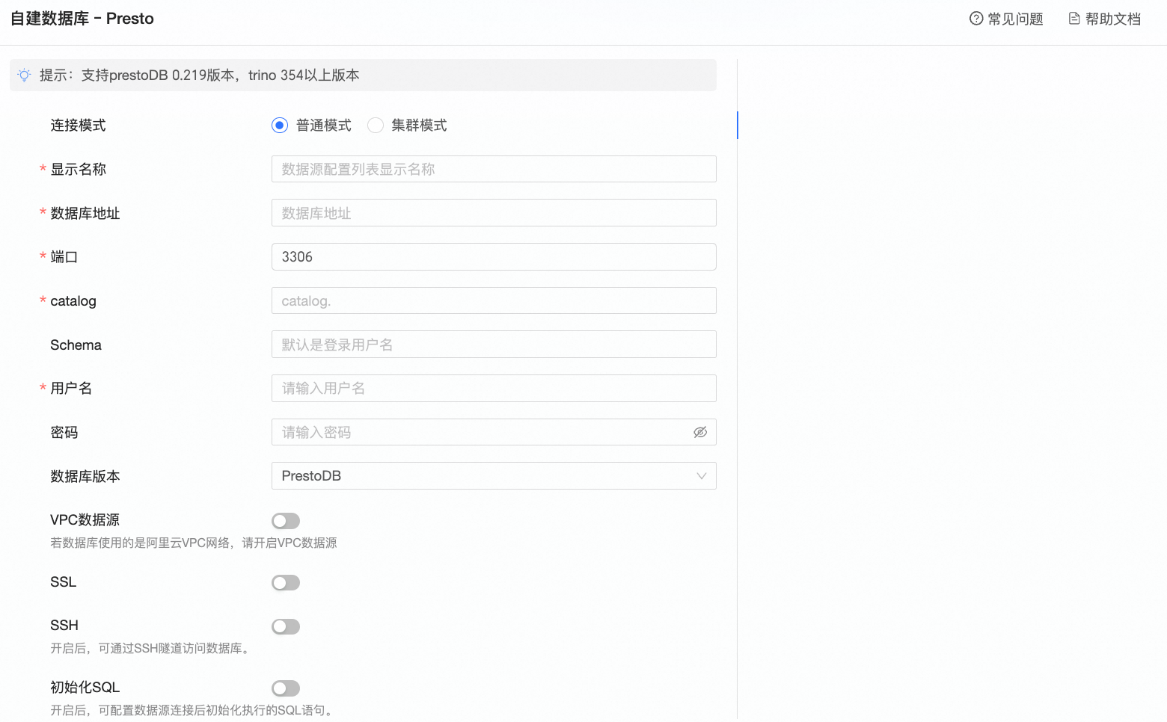The width and height of the screenshot is (1167, 722).
Task: Open the 数据库版本 PrestoDB dropdown
Action: click(x=494, y=476)
